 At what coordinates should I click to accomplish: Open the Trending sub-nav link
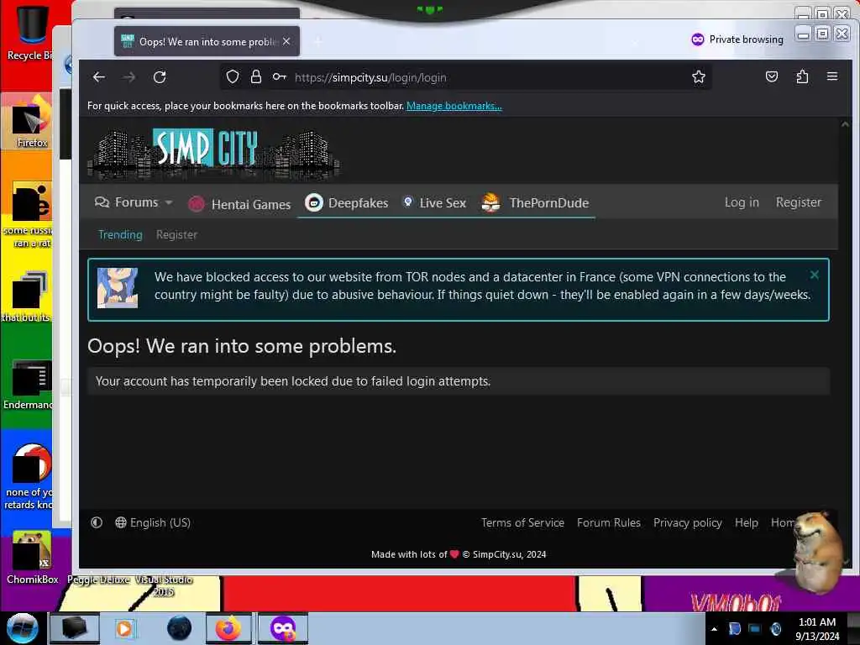click(120, 235)
